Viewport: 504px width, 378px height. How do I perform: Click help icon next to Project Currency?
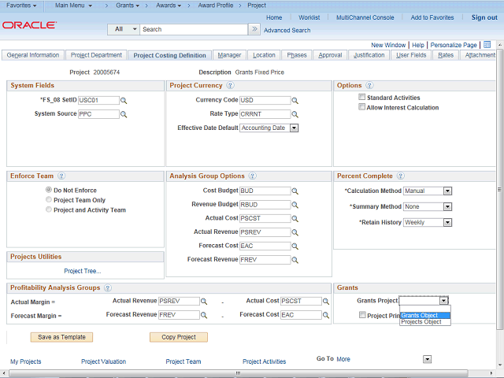tap(230, 85)
